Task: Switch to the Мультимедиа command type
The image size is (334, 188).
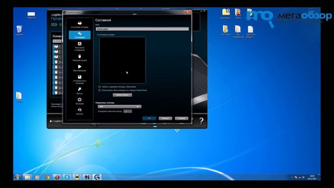Action: 79,68
